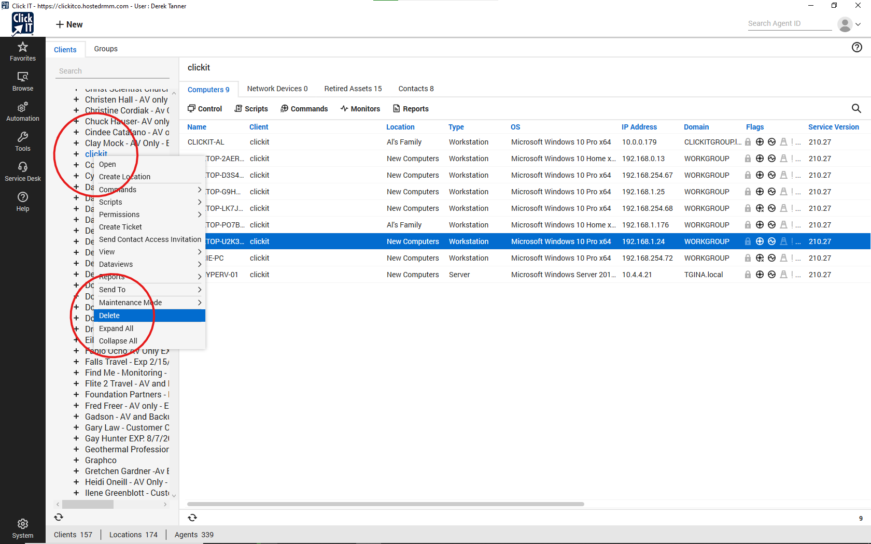
Task: Open the Commands toolbar menu
Action: [x=304, y=109]
